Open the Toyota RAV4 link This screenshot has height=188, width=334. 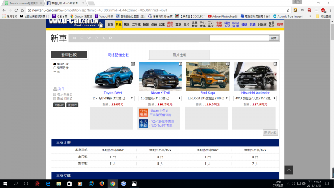tap(113, 93)
